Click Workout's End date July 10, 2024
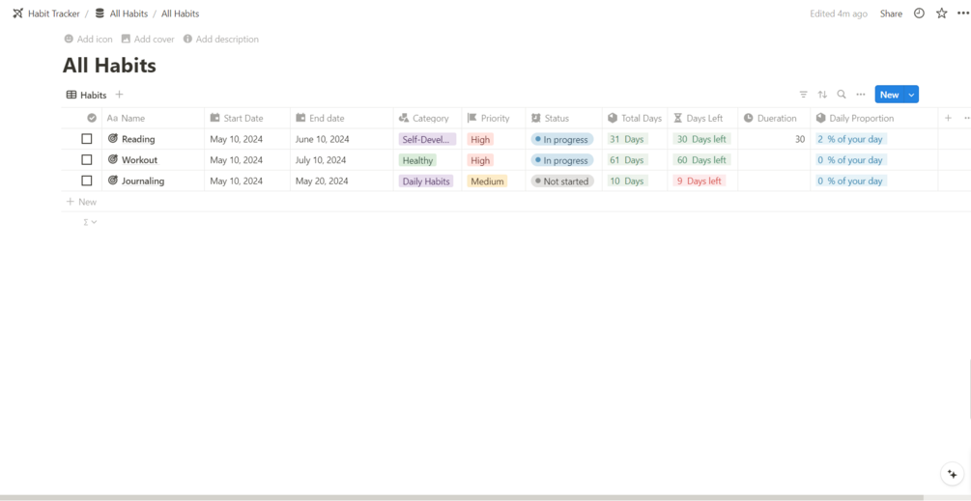 (x=321, y=160)
